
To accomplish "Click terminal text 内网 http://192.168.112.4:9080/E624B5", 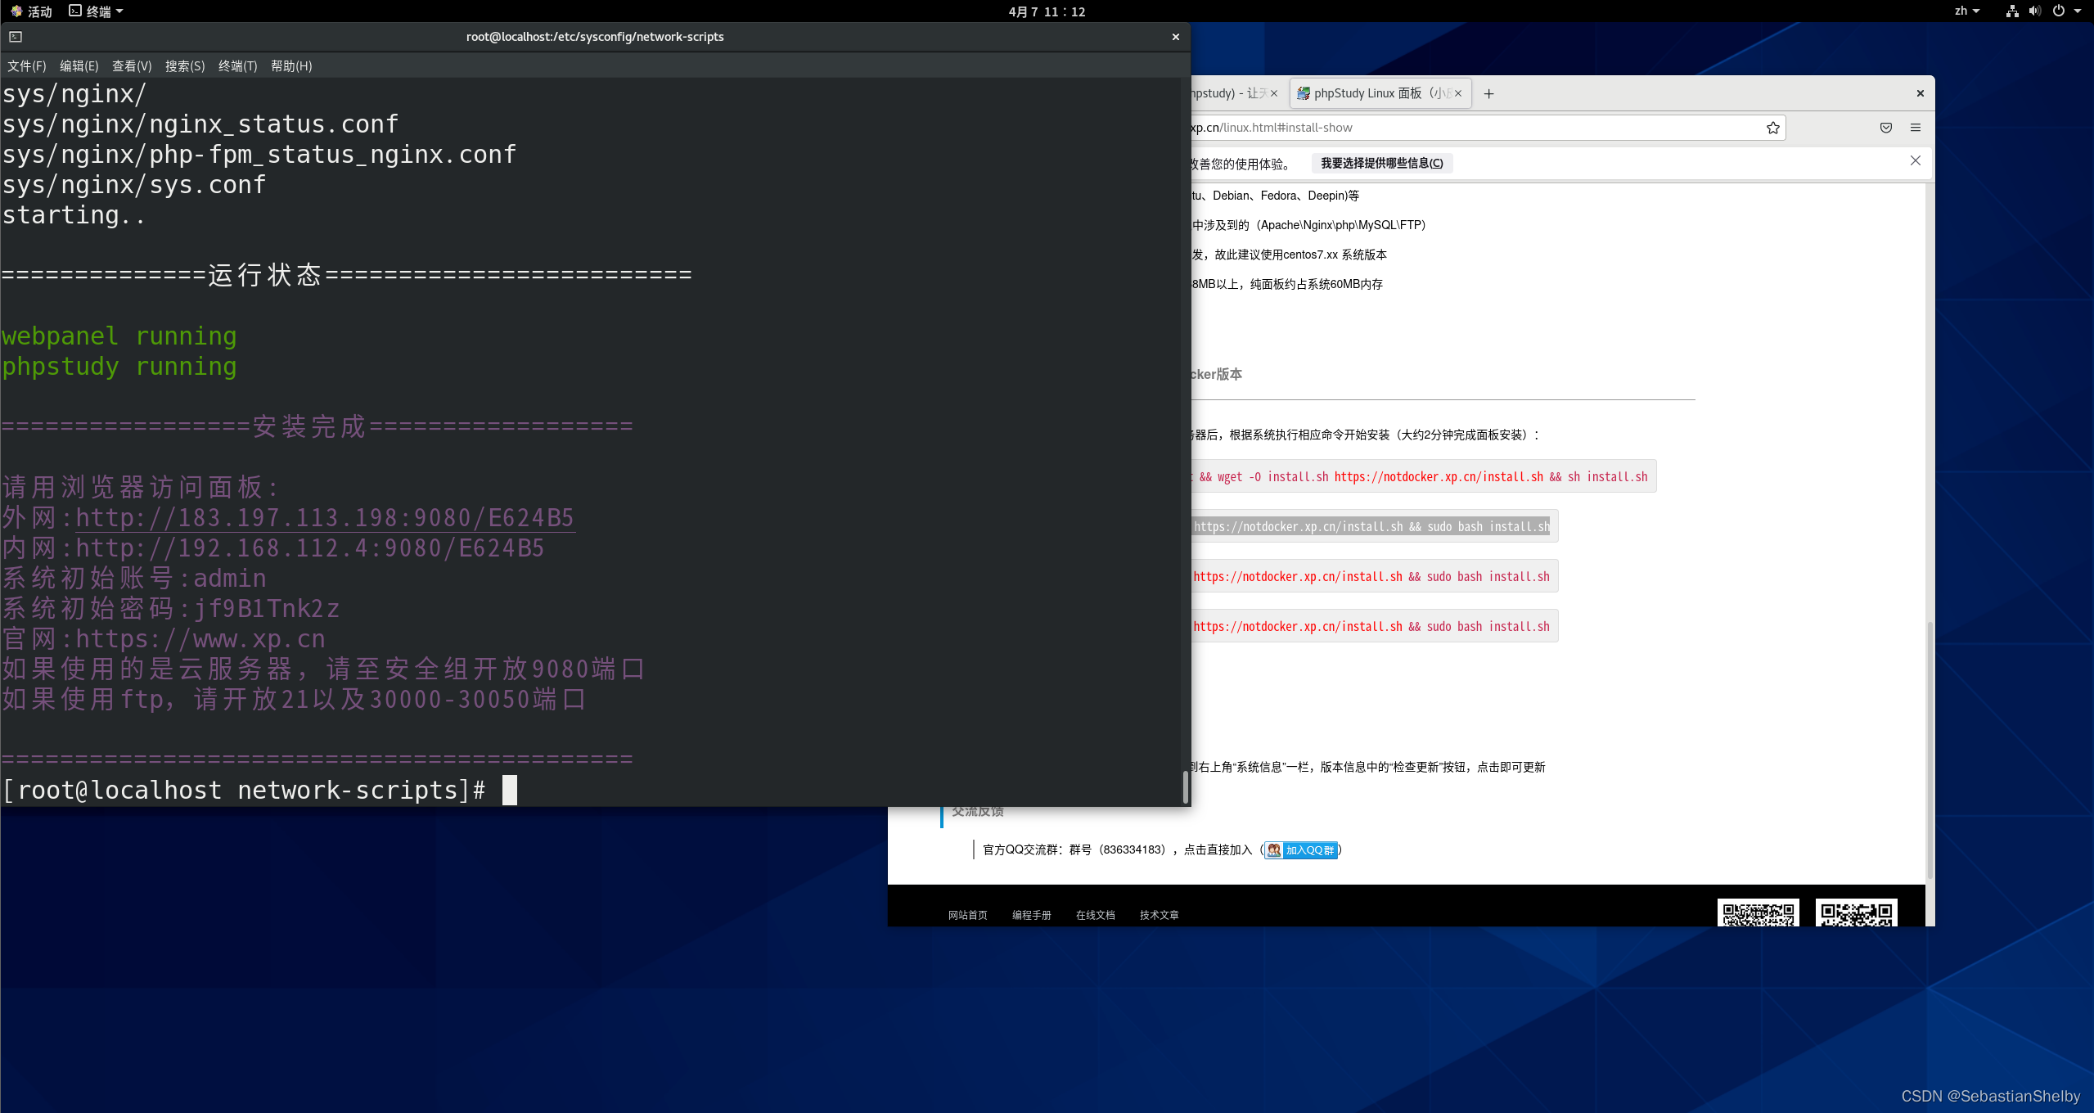I will coord(272,548).
